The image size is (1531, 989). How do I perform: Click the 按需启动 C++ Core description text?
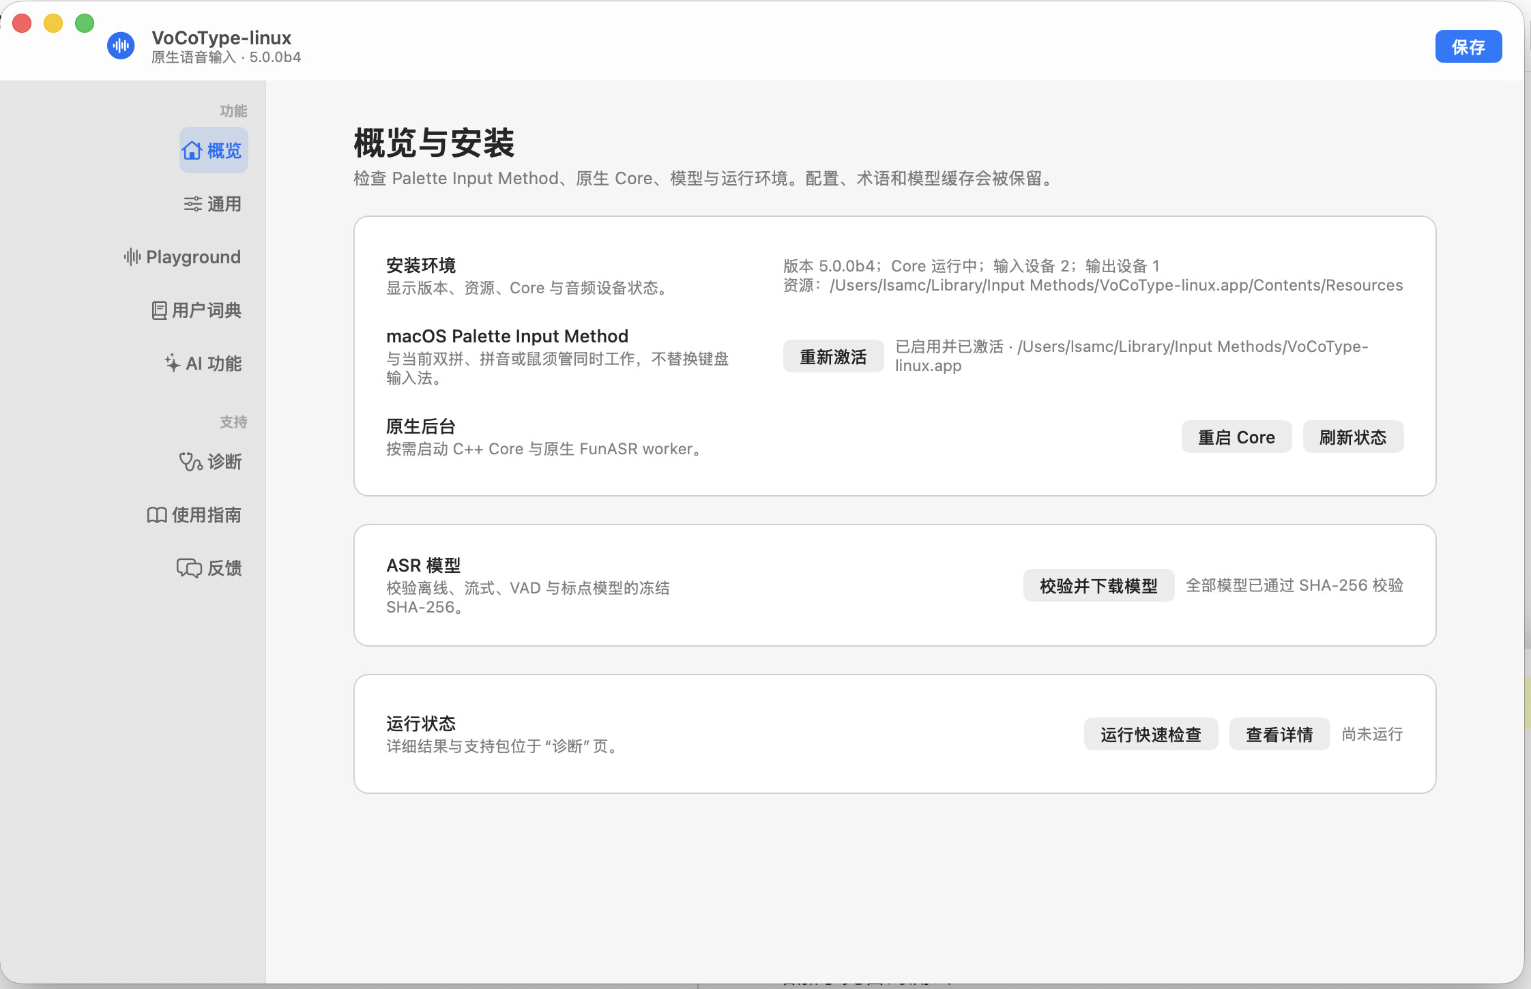click(x=546, y=449)
